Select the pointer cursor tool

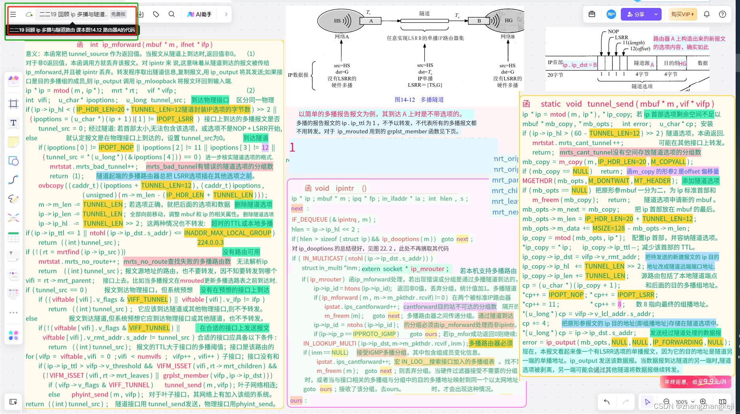[647, 402]
